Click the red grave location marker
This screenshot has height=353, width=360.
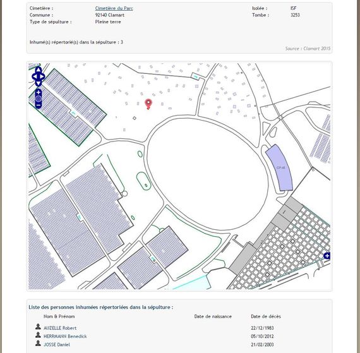(x=148, y=104)
